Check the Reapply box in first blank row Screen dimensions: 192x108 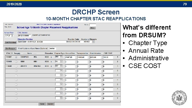[16, 71]
